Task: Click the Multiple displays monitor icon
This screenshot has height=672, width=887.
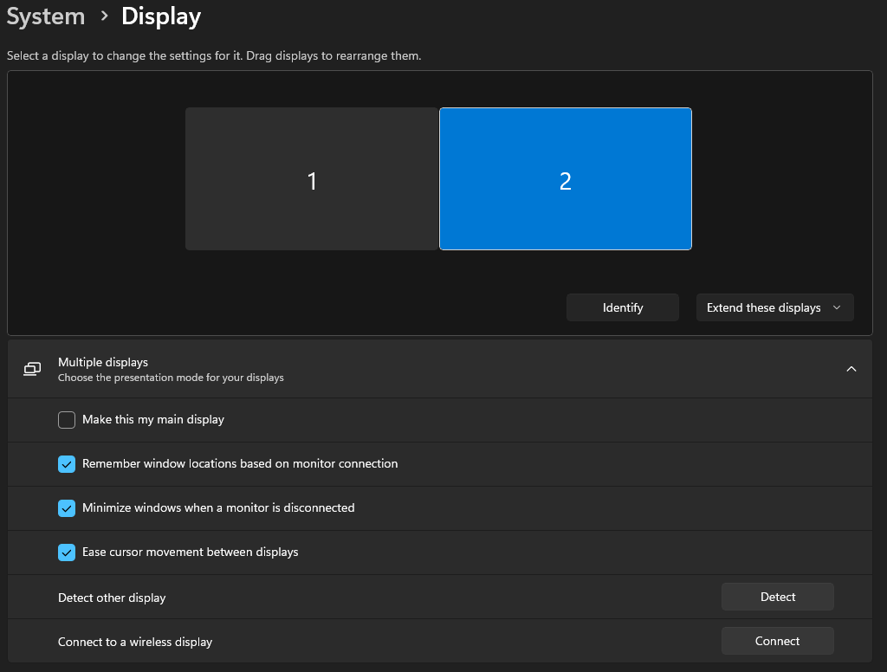Action: pos(32,369)
